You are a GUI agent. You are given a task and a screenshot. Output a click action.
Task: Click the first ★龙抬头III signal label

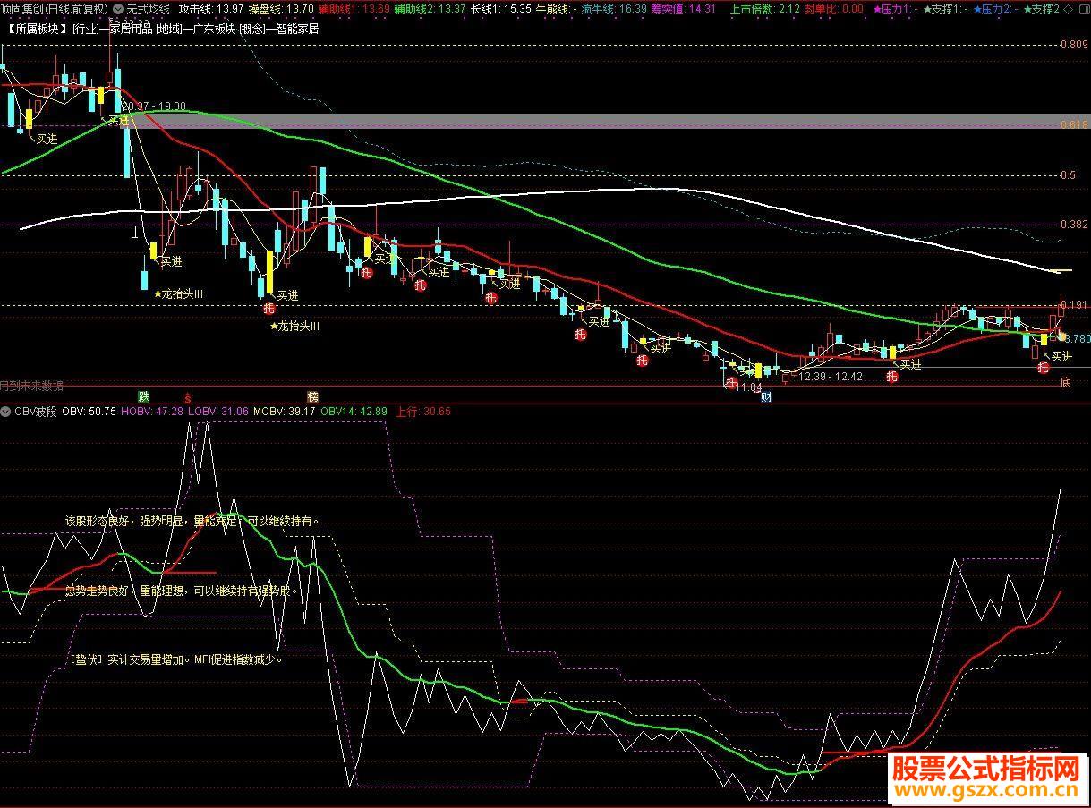click(178, 293)
